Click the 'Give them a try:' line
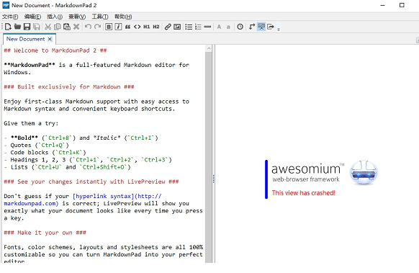Screen dimensions: 419x273 click(31, 123)
